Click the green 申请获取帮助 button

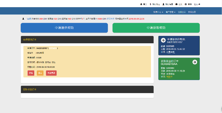tap(156, 28)
